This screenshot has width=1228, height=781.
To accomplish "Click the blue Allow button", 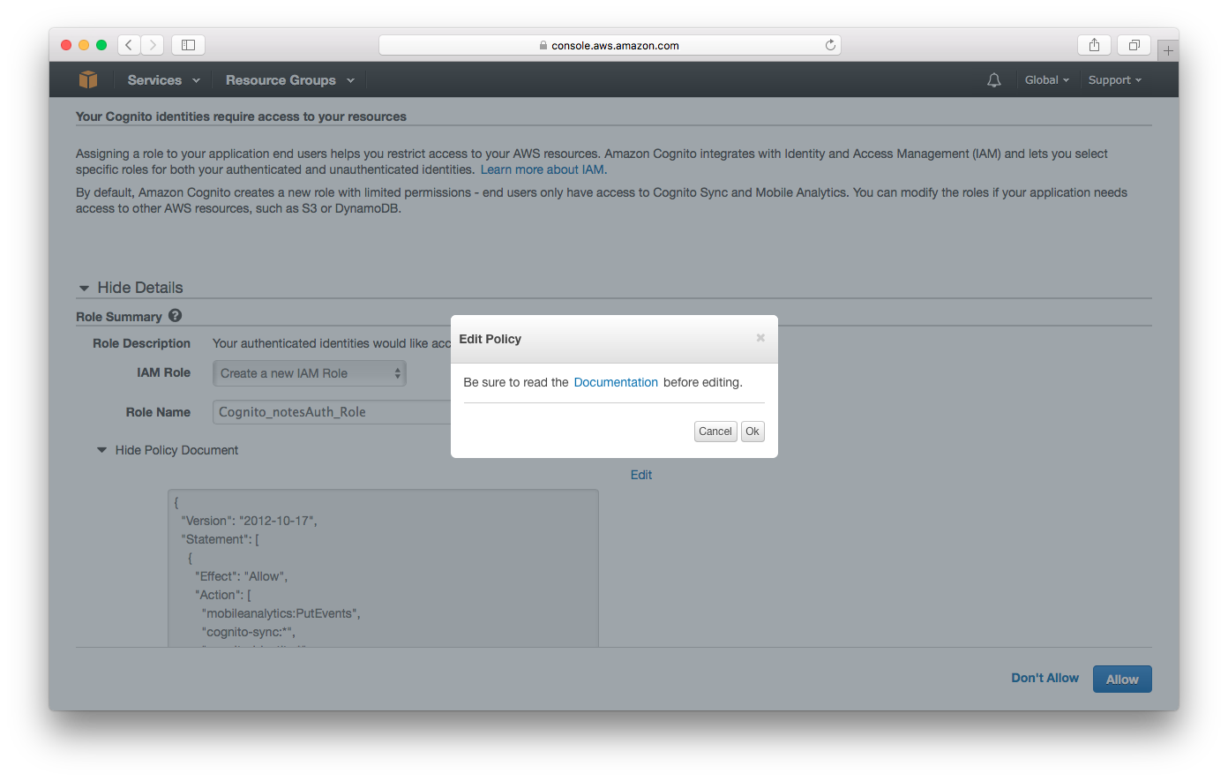I will tap(1122, 680).
